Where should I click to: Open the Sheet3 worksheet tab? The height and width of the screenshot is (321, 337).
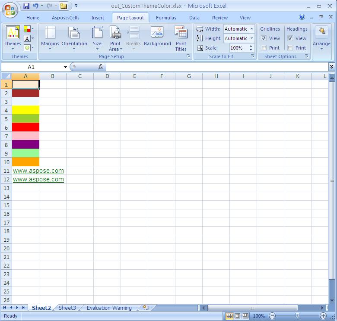tap(67, 308)
